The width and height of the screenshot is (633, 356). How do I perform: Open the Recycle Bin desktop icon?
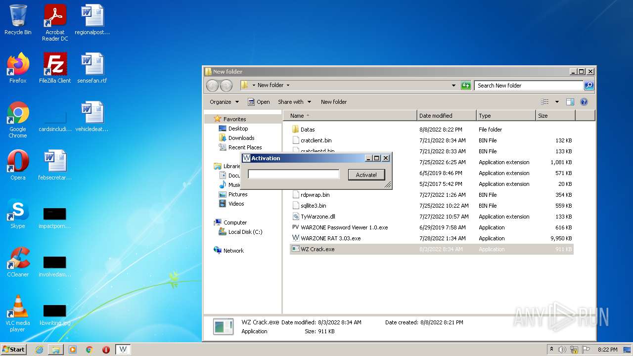[18, 20]
